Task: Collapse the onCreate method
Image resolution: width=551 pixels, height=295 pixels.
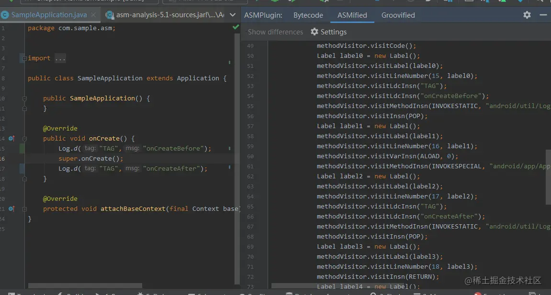Action: pos(24,139)
